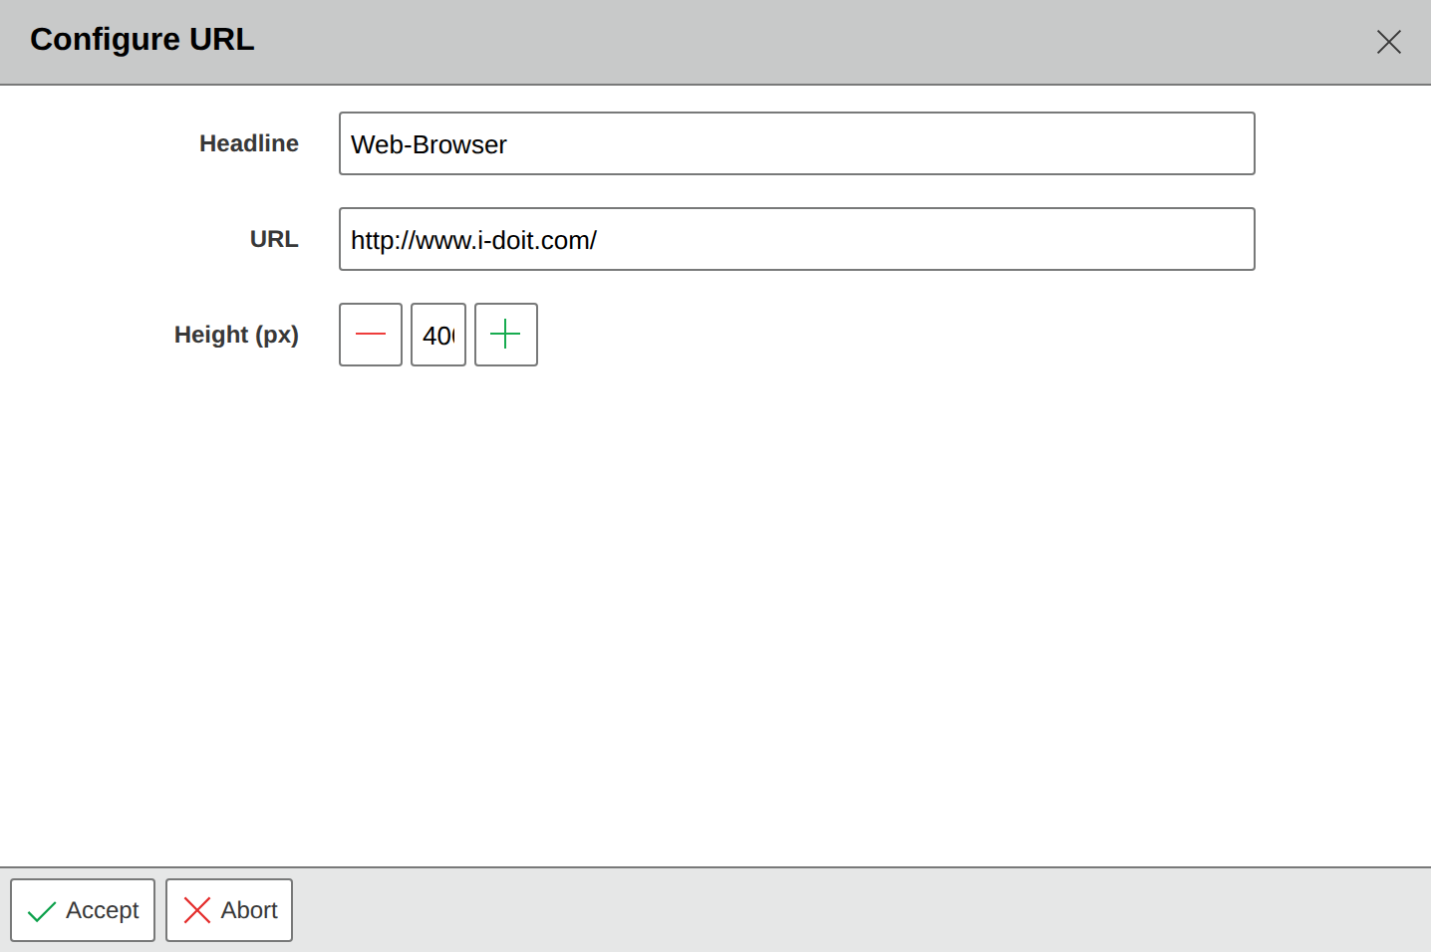Click the Headline input field
The height and width of the screenshot is (952, 1431).
click(x=797, y=143)
